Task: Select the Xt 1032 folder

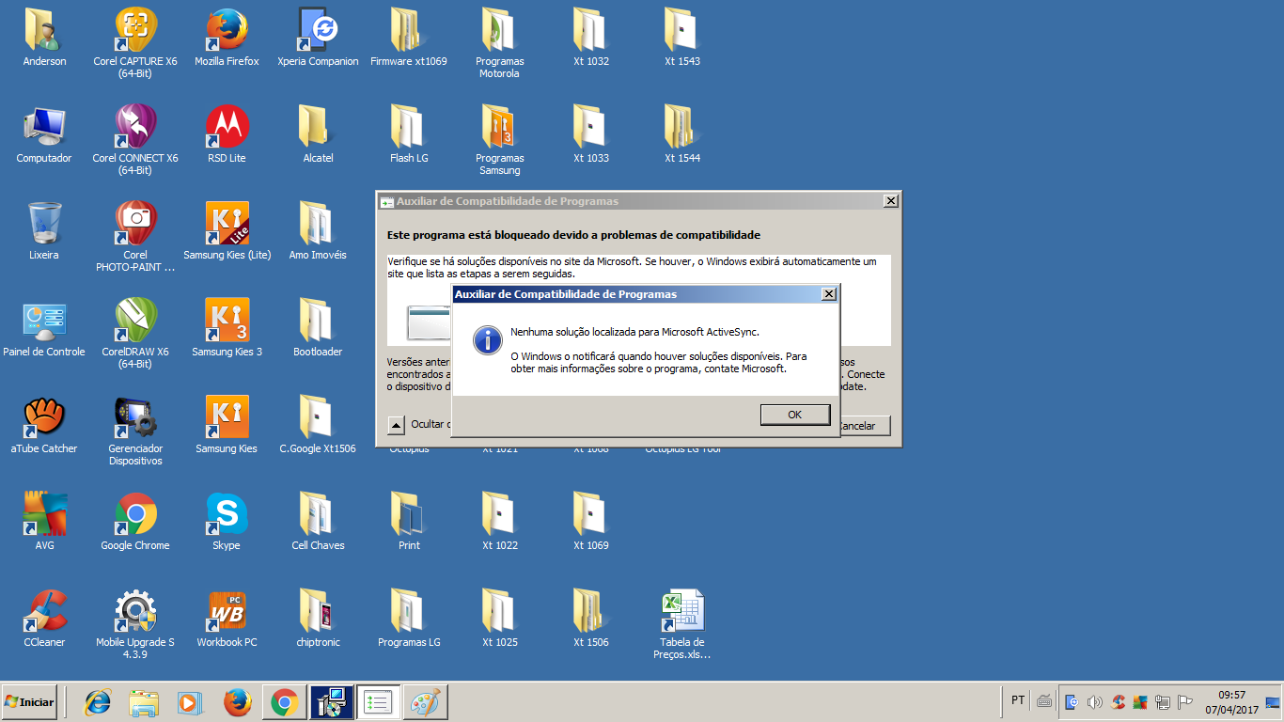Action: (591, 38)
